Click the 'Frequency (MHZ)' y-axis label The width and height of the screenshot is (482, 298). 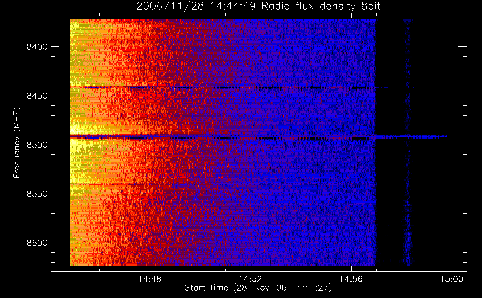(17, 143)
